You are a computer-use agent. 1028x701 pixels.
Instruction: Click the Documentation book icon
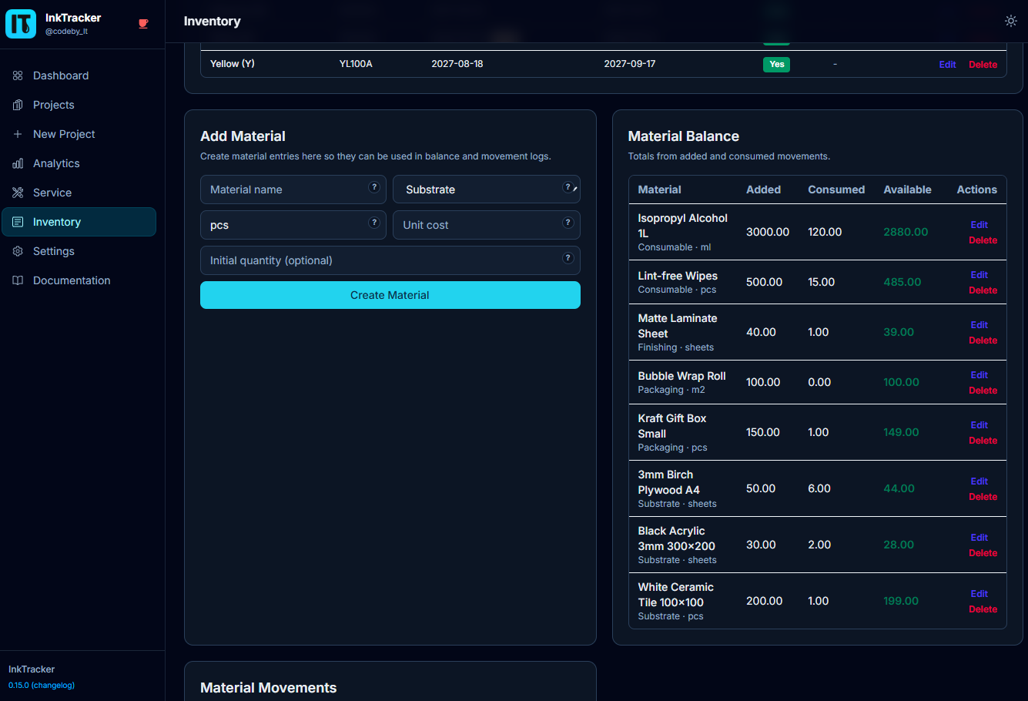tap(18, 280)
